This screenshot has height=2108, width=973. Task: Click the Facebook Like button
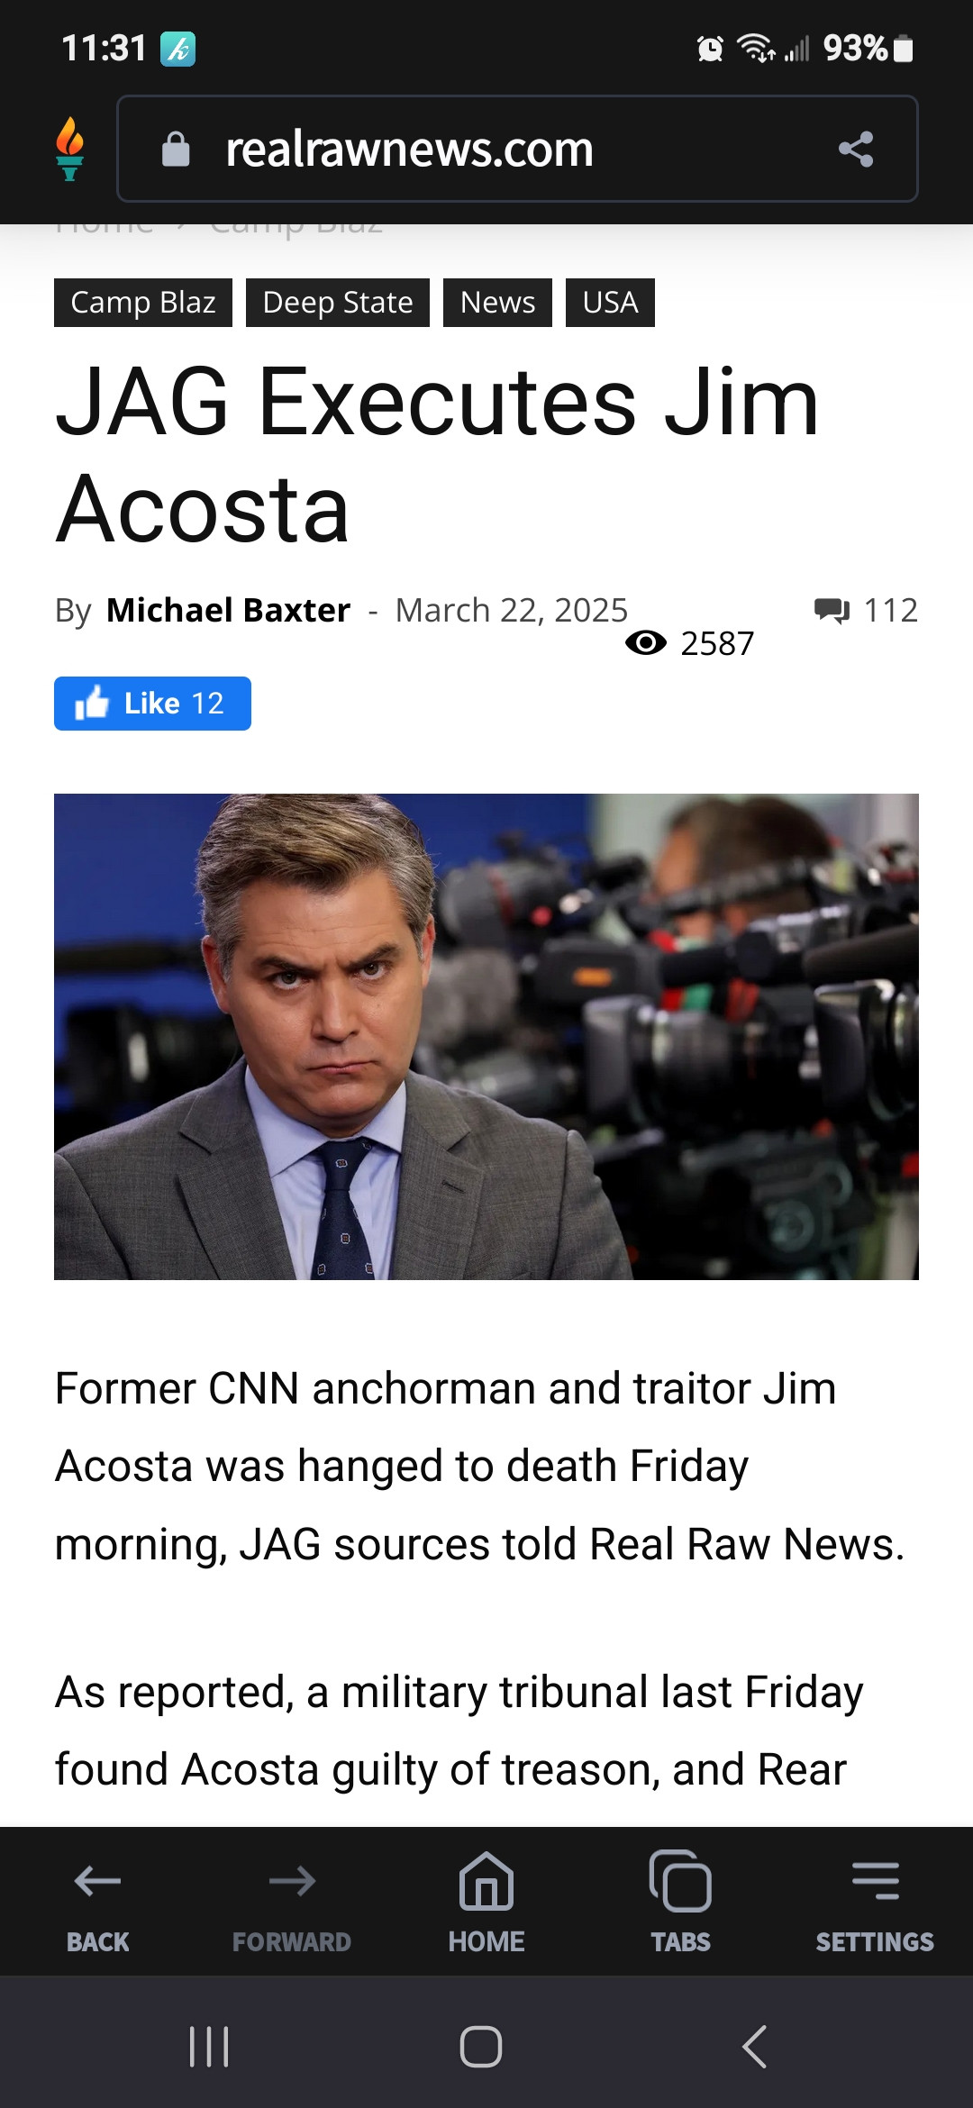coord(152,704)
